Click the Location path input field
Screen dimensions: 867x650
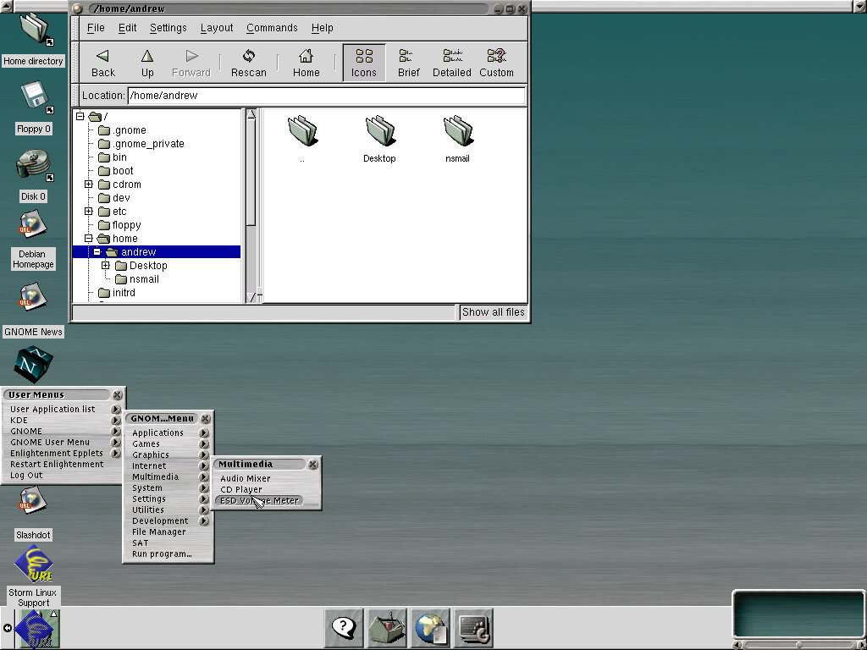[326, 96]
